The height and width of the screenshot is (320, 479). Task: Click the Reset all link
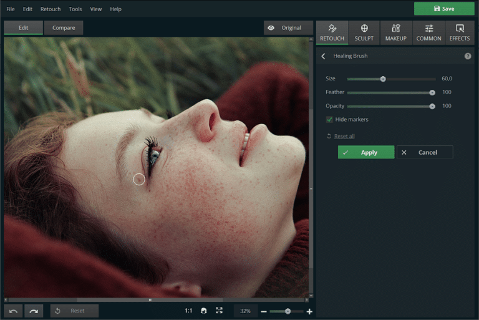pyautogui.click(x=344, y=136)
